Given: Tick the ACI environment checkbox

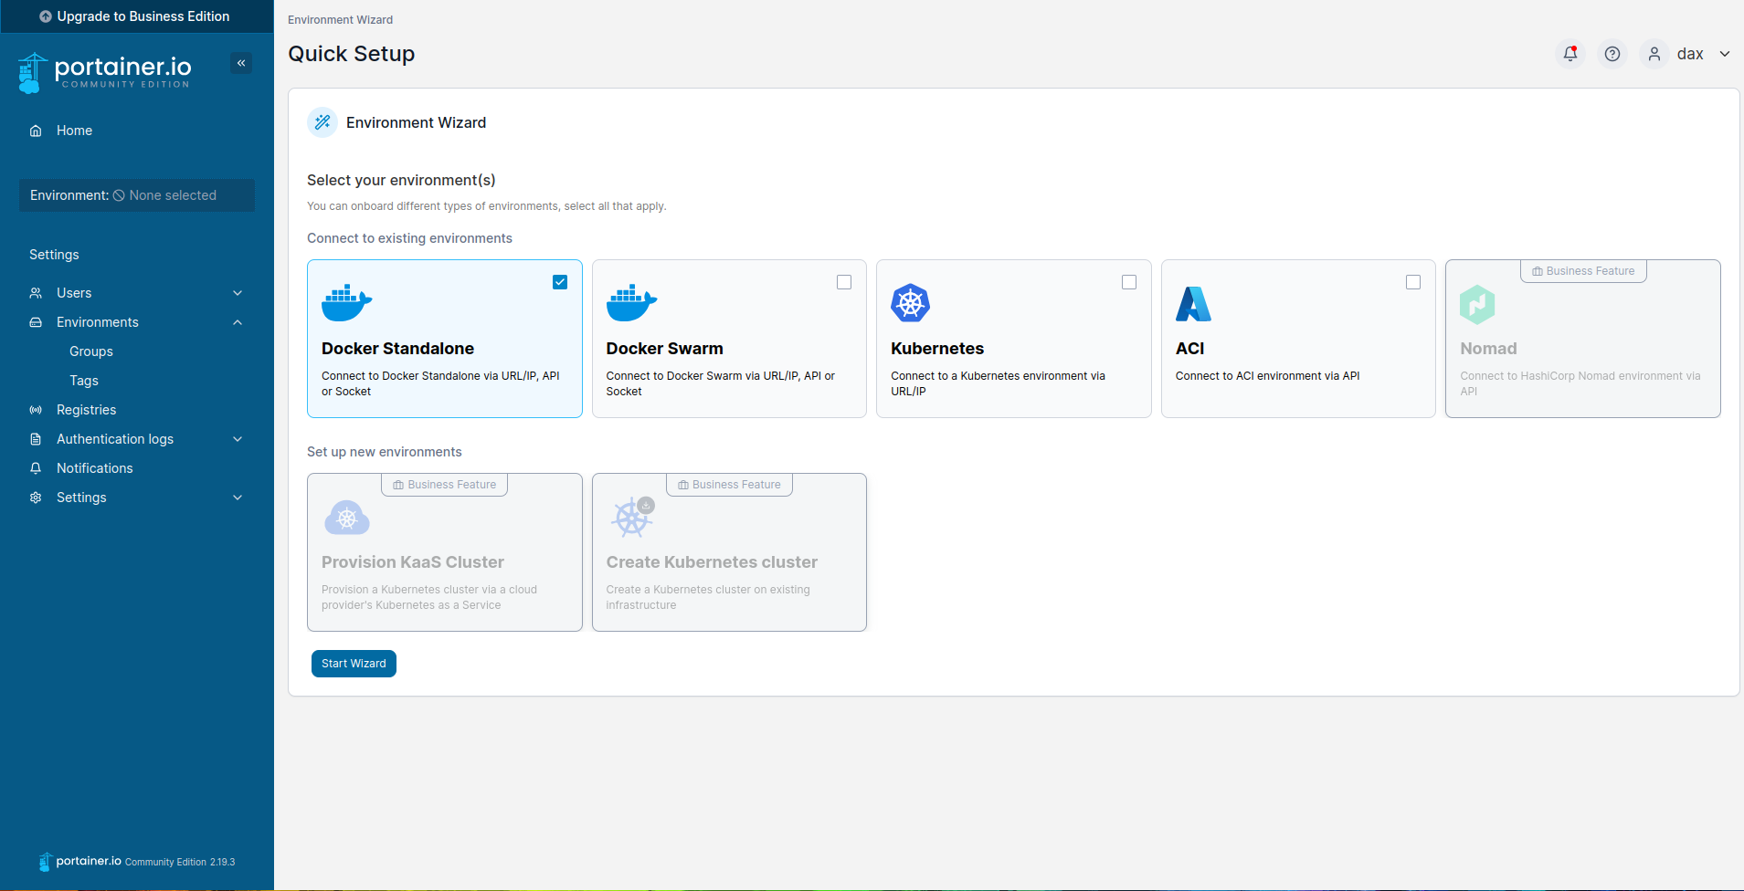Looking at the screenshot, I should (x=1413, y=282).
